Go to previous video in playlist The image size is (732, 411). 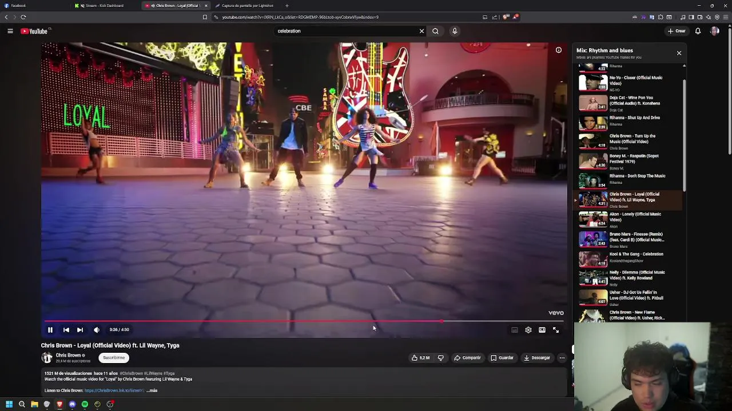(x=66, y=330)
